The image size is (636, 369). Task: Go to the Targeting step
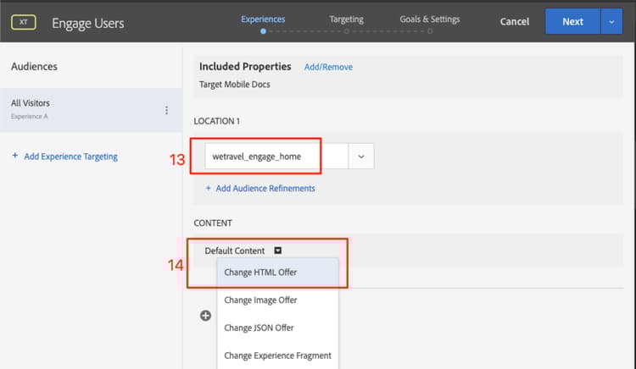pos(346,19)
